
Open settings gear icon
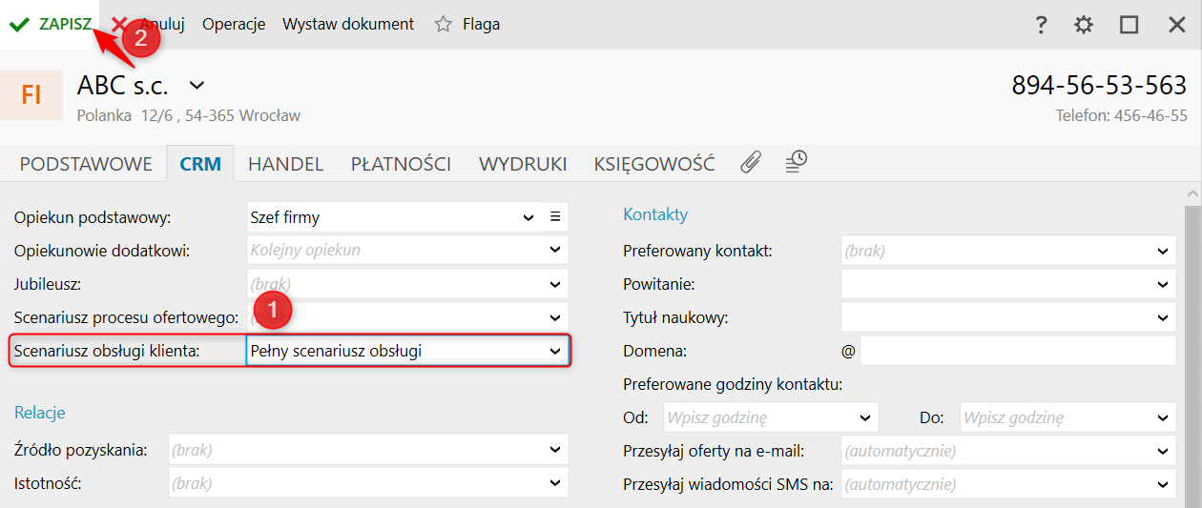pyautogui.click(x=1084, y=25)
